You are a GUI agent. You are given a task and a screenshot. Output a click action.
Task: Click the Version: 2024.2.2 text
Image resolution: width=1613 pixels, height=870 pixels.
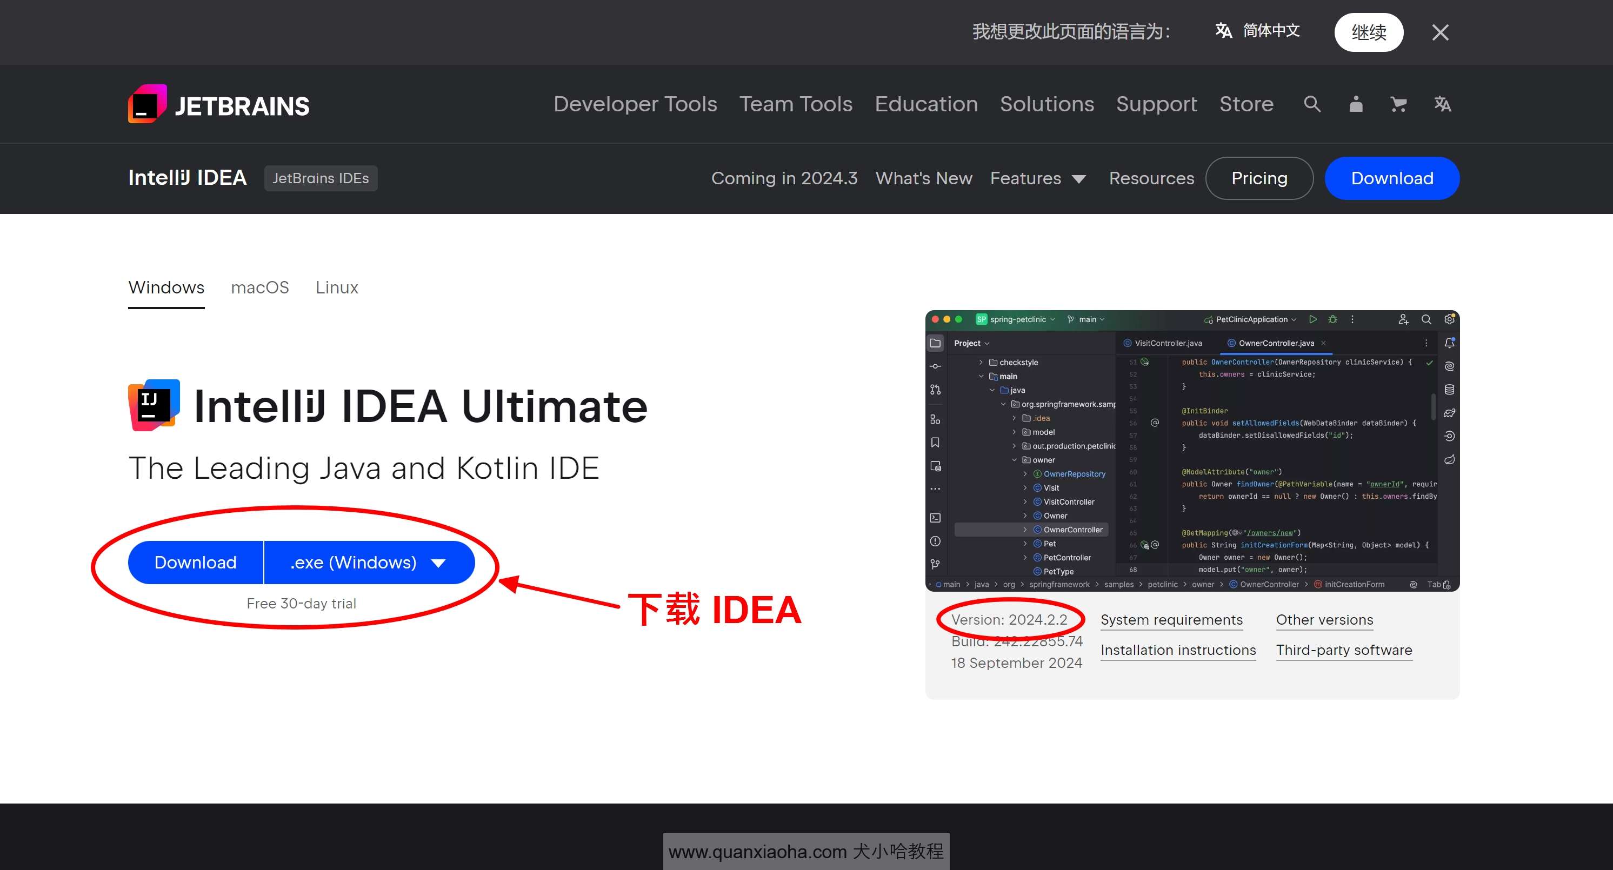click(1009, 620)
